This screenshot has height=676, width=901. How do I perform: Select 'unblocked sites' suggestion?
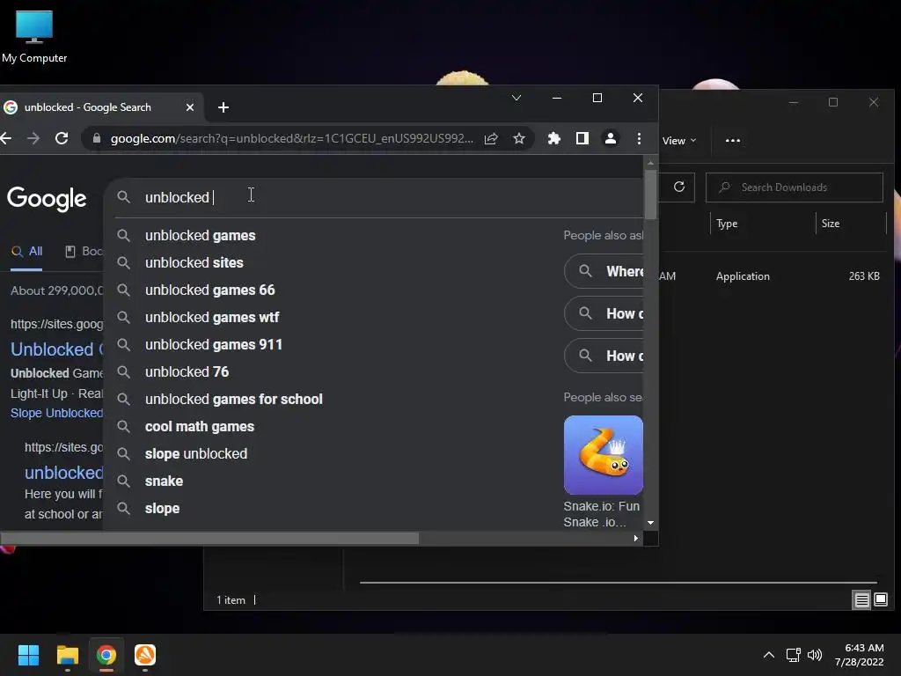point(194,262)
